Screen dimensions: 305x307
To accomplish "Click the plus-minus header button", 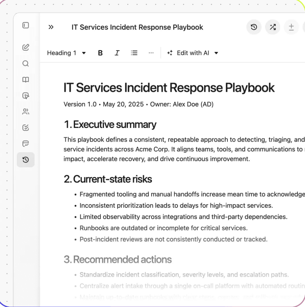I will (x=291, y=27).
